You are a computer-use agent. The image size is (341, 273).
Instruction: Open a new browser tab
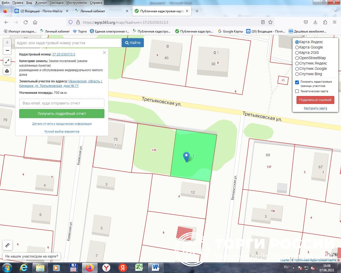pos(197,11)
